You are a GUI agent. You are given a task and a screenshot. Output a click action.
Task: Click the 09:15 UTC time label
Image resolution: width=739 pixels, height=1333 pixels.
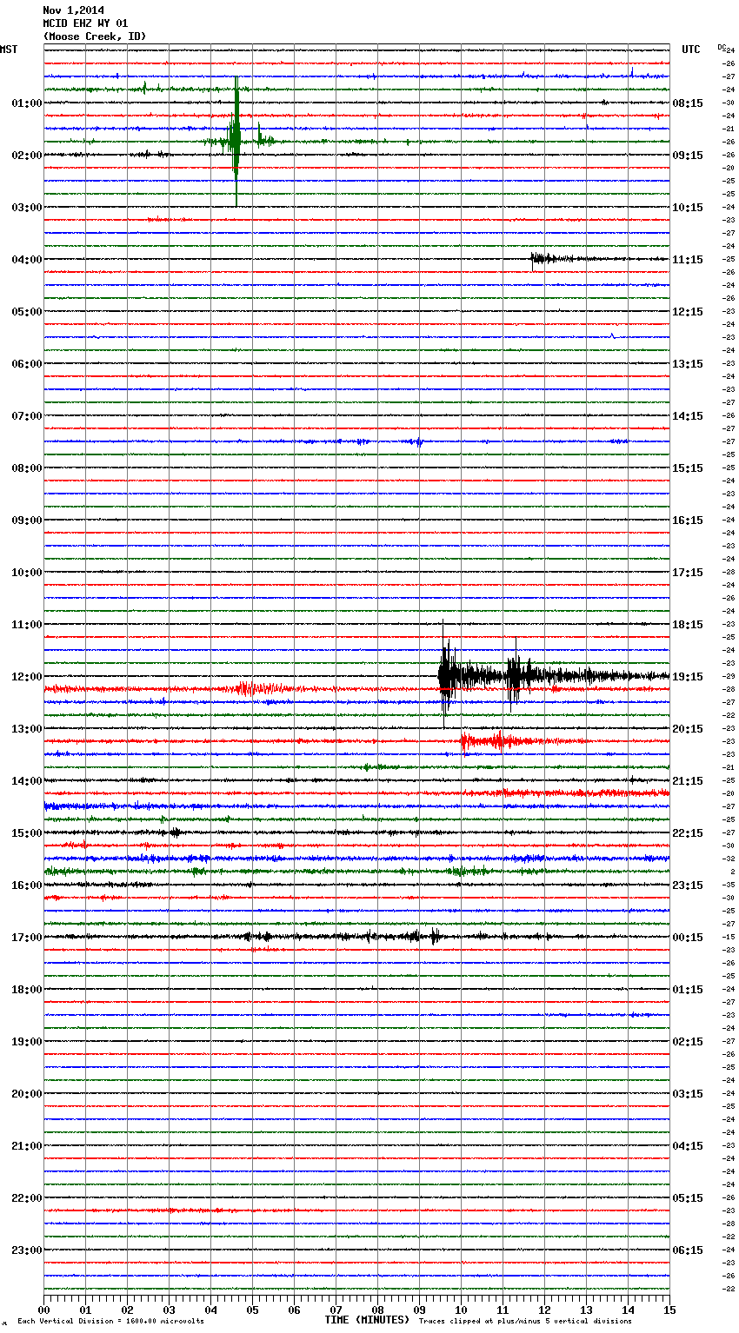pos(688,155)
